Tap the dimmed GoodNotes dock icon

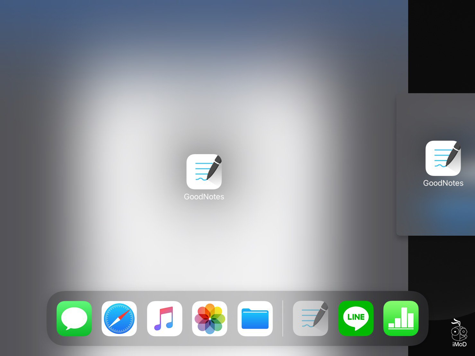[x=311, y=318]
